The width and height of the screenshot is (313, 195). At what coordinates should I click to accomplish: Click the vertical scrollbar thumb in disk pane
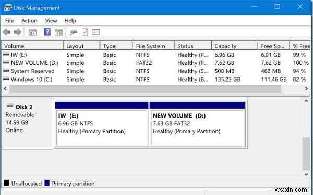pos(306,153)
